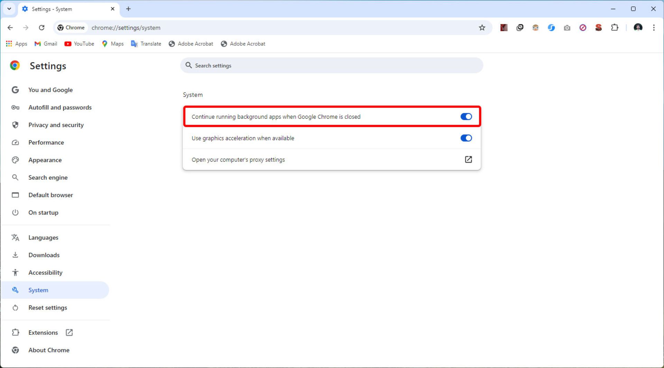Expand the tab search dropdown arrow
Screen dimensions: 664x368
pyautogui.click(x=9, y=9)
